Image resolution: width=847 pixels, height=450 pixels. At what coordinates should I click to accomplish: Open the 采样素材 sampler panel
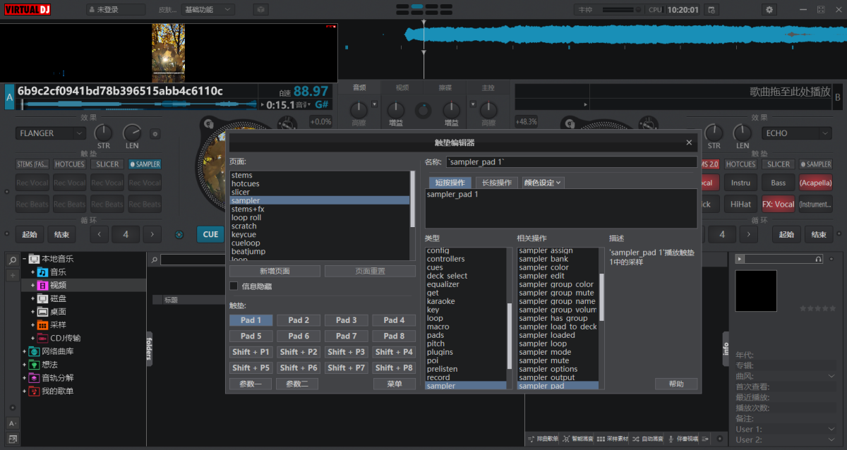point(615,439)
